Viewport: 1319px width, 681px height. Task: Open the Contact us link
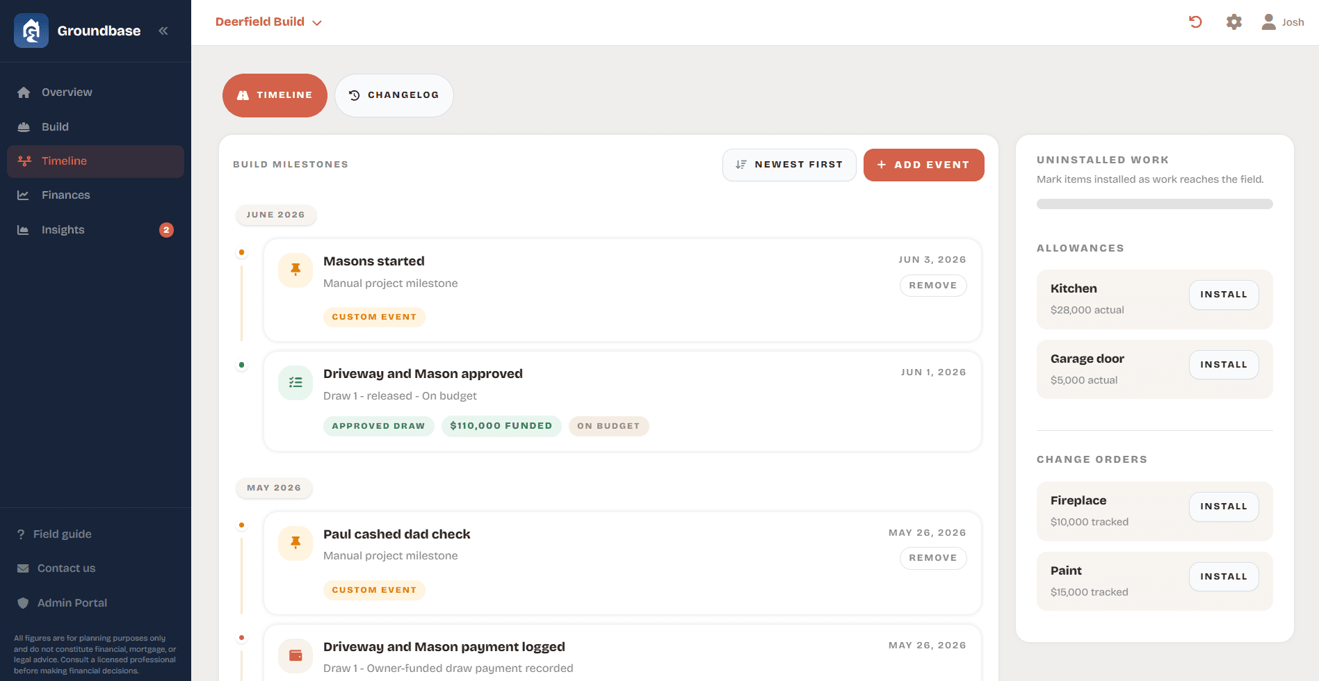(56, 568)
